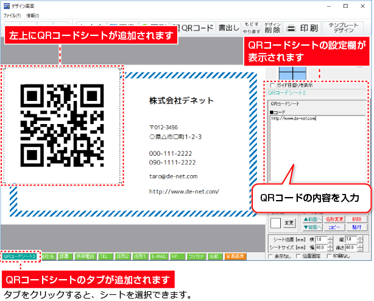Image resolution: width=374 pixels, height=301 pixels.
Task: Increase 横 position with up spinner
Action: tap(330, 238)
